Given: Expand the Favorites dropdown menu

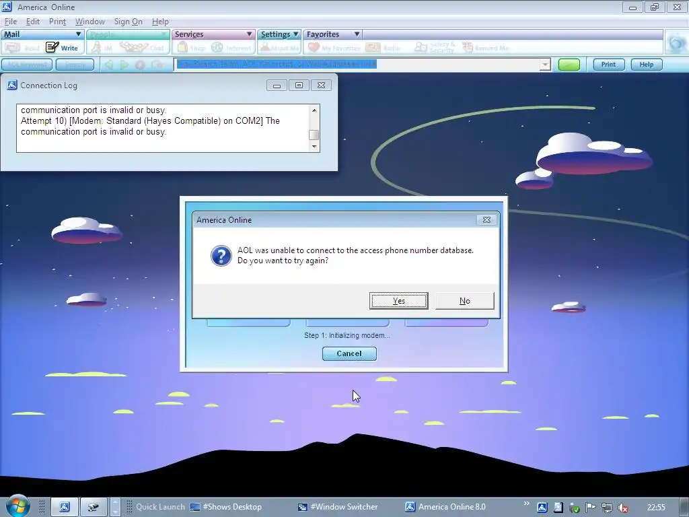Looking at the screenshot, I should [x=357, y=34].
